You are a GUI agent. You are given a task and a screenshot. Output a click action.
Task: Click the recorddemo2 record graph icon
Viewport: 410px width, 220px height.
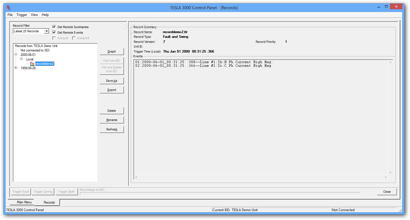[x=33, y=64]
